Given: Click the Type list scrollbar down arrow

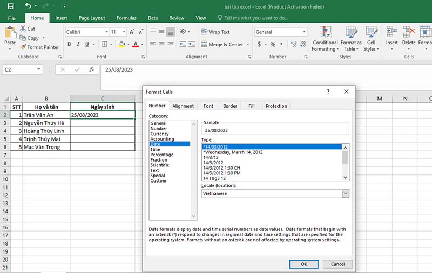Looking at the screenshot, I should pos(345,177).
